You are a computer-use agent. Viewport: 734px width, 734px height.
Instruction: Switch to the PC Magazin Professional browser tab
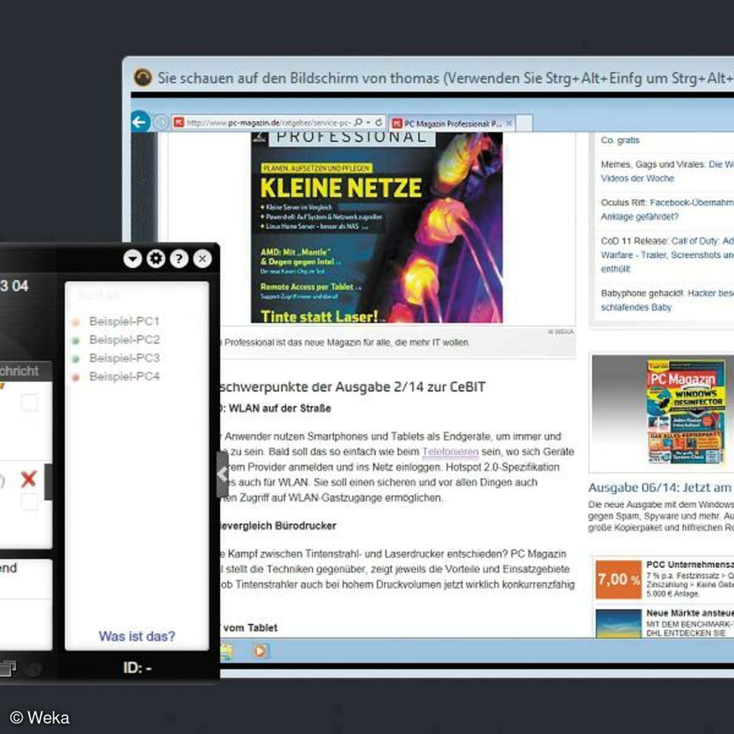tap(453, 122)
